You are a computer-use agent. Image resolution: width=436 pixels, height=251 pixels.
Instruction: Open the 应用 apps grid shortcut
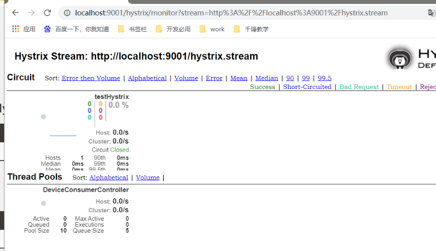point(23,29)
